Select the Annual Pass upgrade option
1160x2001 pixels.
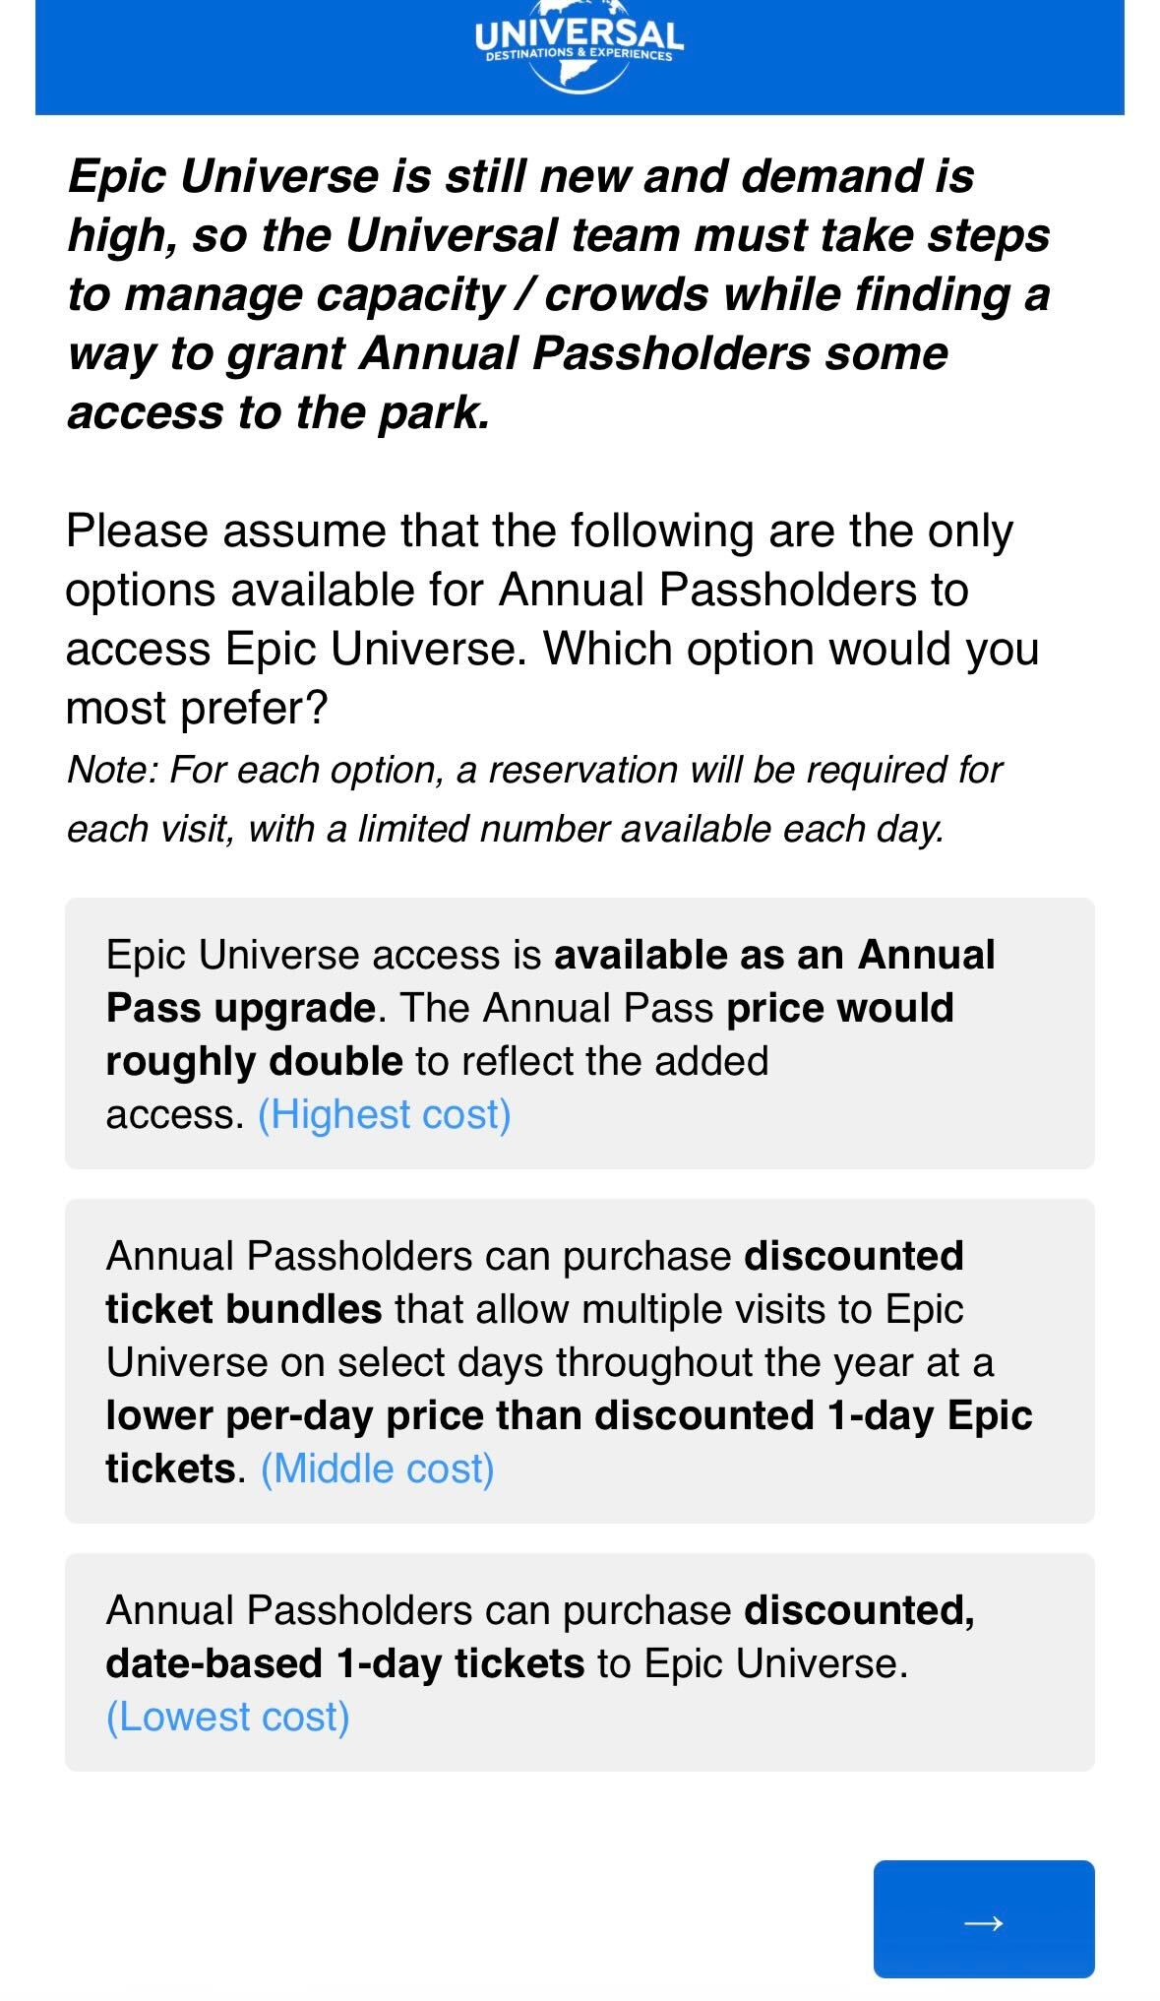click(579, 1032)
